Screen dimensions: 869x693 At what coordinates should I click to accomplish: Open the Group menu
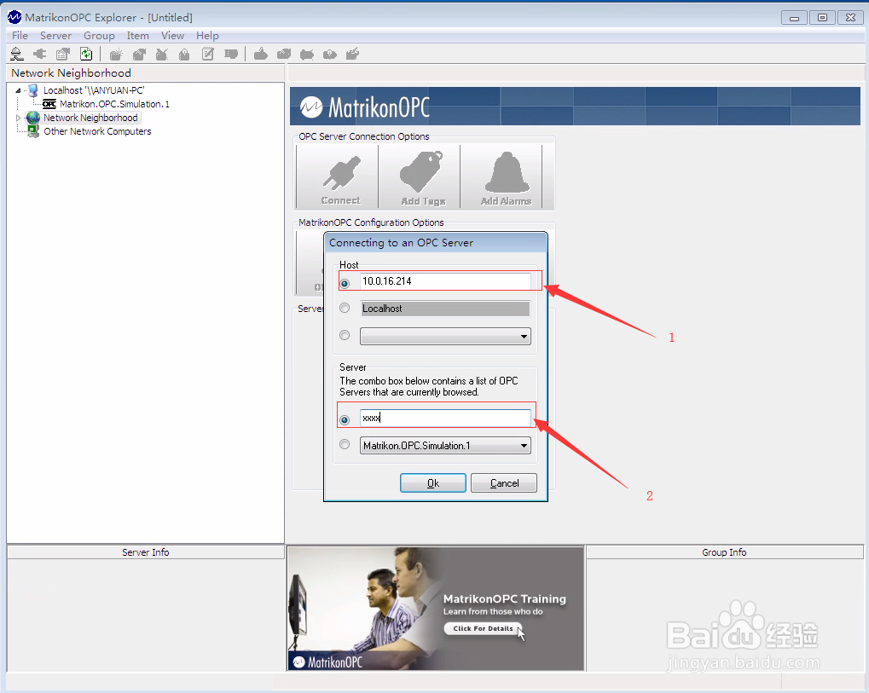coord(99,36)
